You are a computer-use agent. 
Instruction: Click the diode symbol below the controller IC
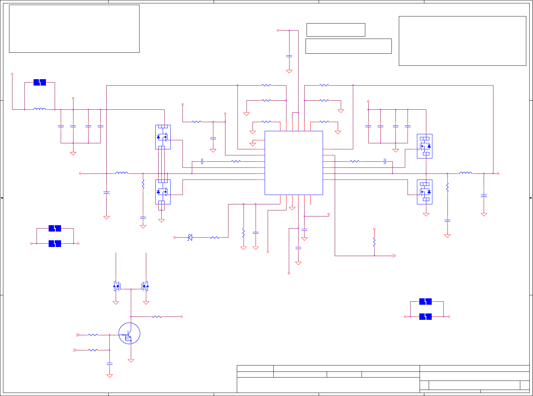(x=190, y=237)
